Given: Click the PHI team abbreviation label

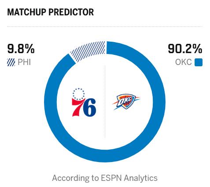Looking at the screenshot, I should tap(24, 62).
